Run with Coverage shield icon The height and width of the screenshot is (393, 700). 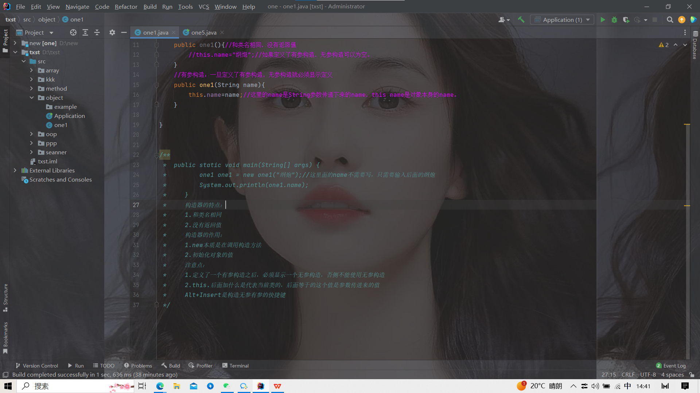click(626, 20)
